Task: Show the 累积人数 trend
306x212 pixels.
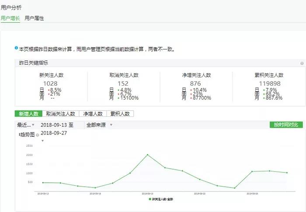Action: pos(120,114)
